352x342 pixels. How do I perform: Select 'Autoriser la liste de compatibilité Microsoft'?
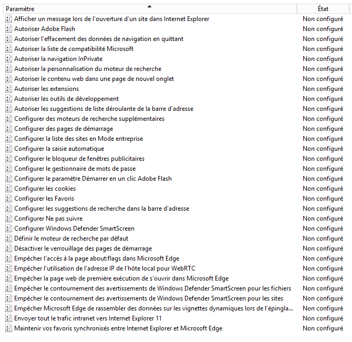tap(74, 49)
